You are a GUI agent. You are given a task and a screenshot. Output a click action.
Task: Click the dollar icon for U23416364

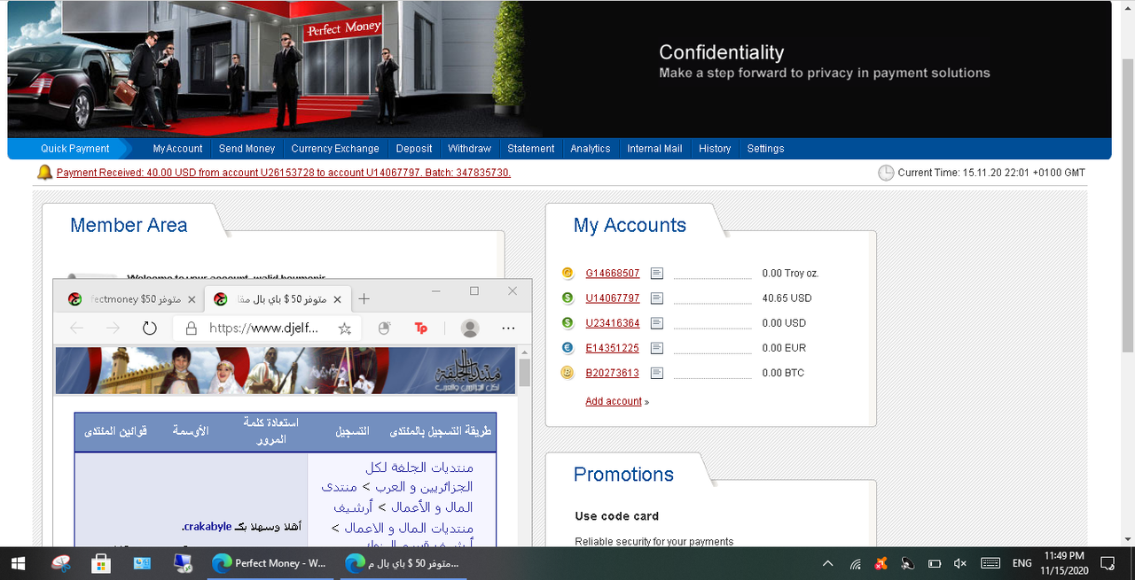click(567, 323)
